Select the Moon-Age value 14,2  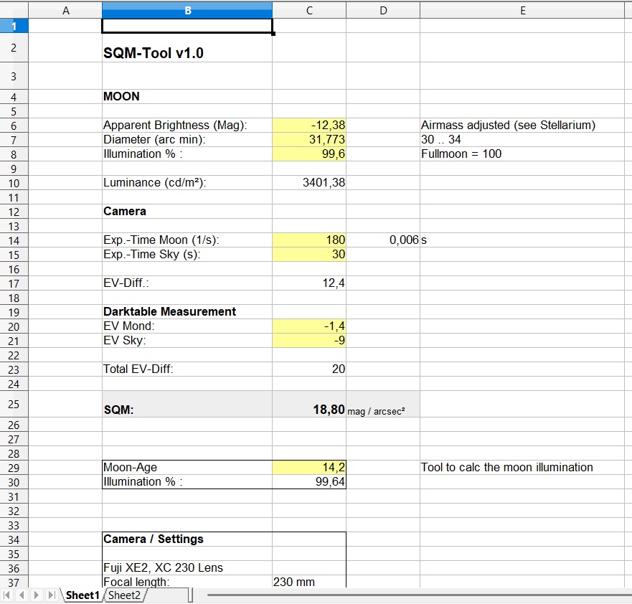tap(309, 468)
